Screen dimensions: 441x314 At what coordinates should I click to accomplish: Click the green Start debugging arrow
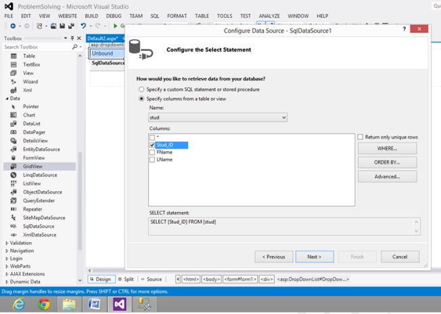click(x=115, y=26)
